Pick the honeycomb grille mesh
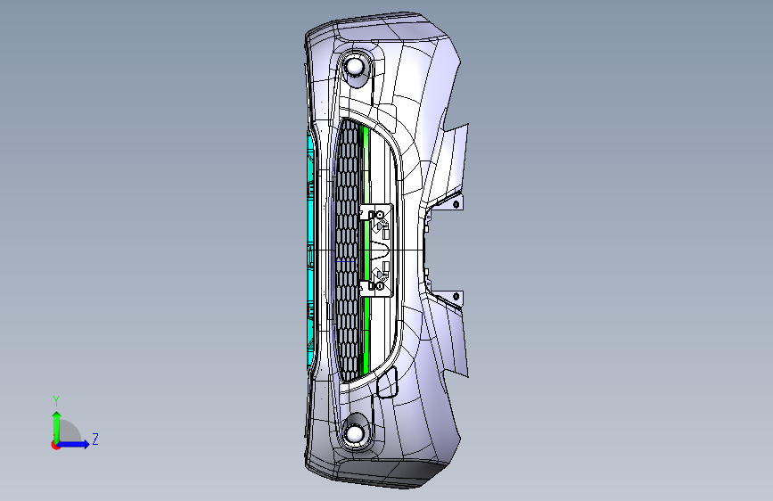Image resolution: width=773 pixels, height=501 pixels. (x=348, y=250)
